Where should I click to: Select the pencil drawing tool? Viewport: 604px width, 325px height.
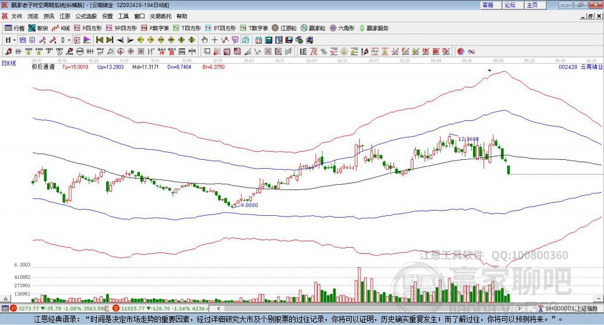pos(8,51)
